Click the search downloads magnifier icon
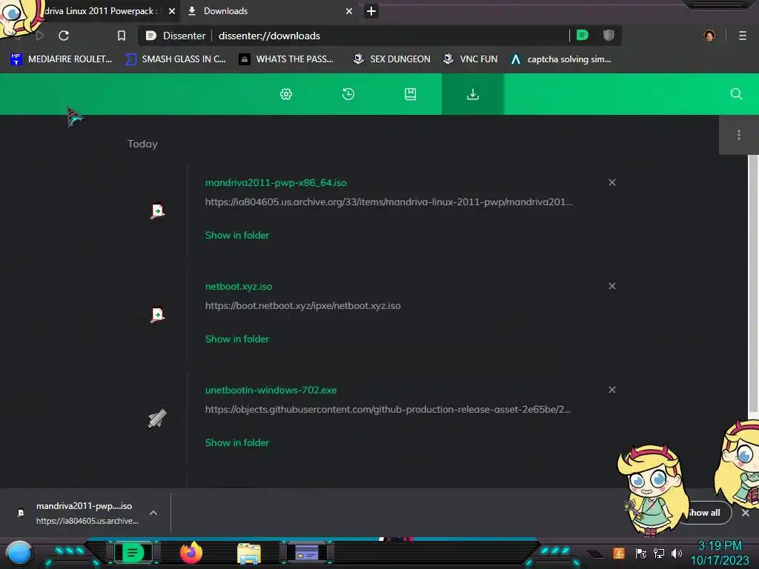This screenshot has height=569, width=759. pyautogui.click(x=736, y=94)
